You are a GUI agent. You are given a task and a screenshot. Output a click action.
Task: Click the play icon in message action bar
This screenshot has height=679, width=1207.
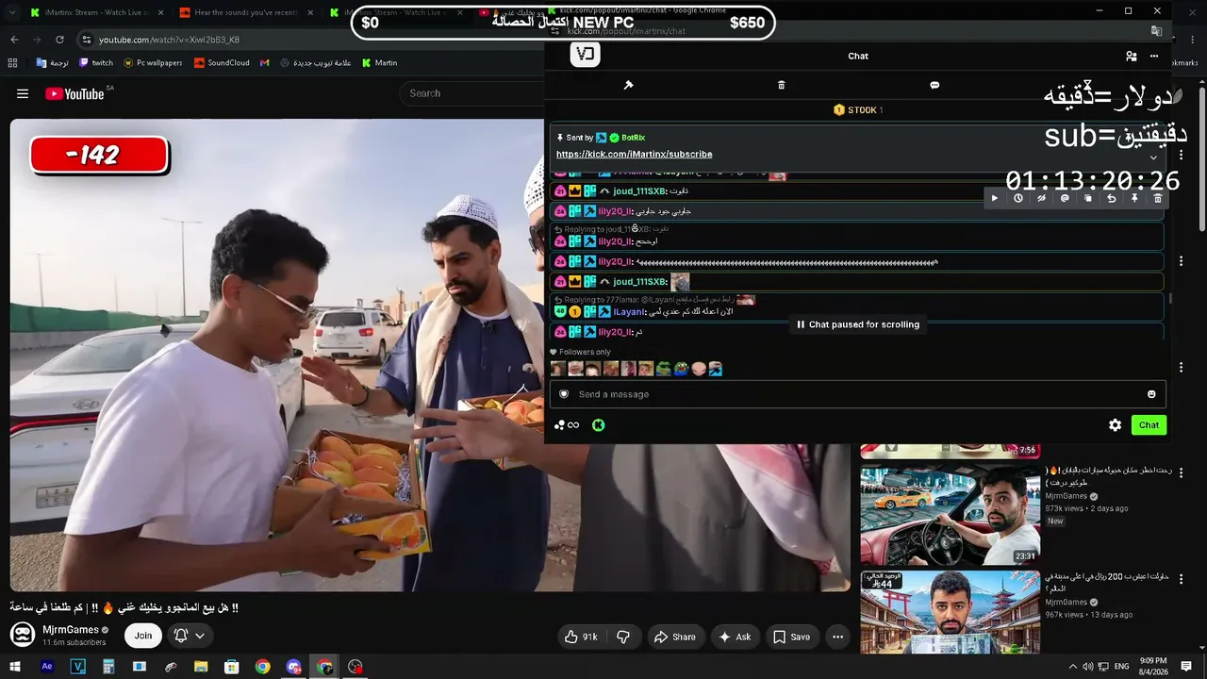(x=994, y=199)
